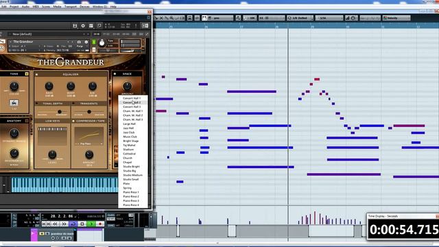Open the length quantize dropdown beside 1/8 Dotted
The image size is (439, 247).
pyautogui.click(x=329, y=18)
